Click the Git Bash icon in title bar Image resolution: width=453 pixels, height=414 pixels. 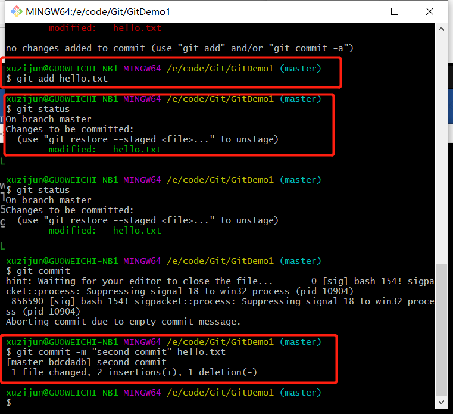17,11
